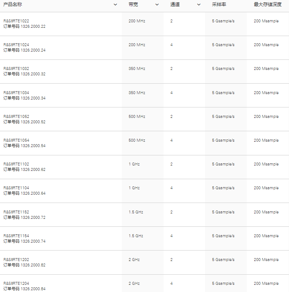This screenshot has width=289, height=292.
Task: Click the 1.5 GHz bandwidth cell for RTE1152
Action: [136, 212]
